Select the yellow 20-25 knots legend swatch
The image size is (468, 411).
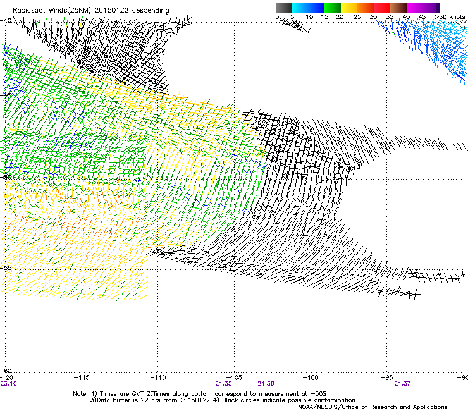click(349, 8)
